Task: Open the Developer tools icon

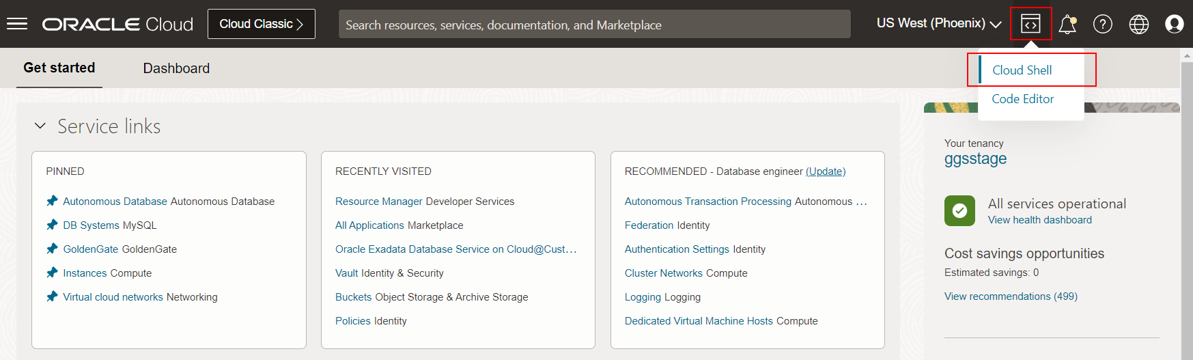Action: click(1030, 24)
